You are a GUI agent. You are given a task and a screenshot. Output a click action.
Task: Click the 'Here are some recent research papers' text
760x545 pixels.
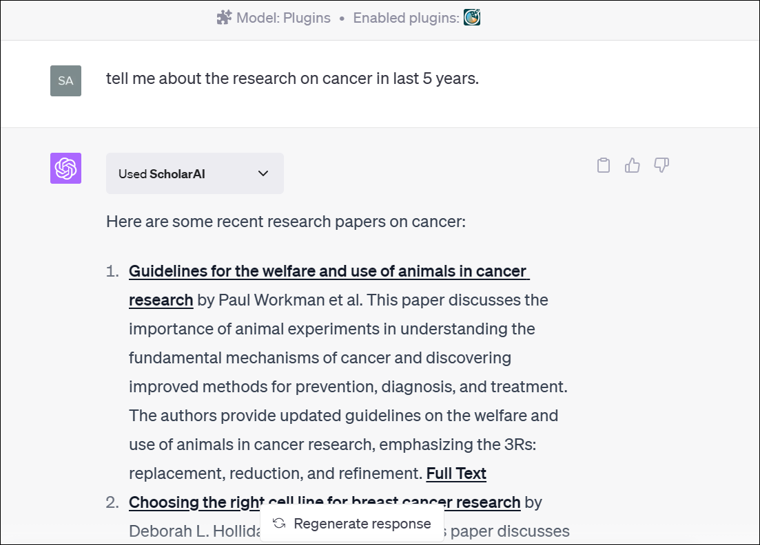286,222
